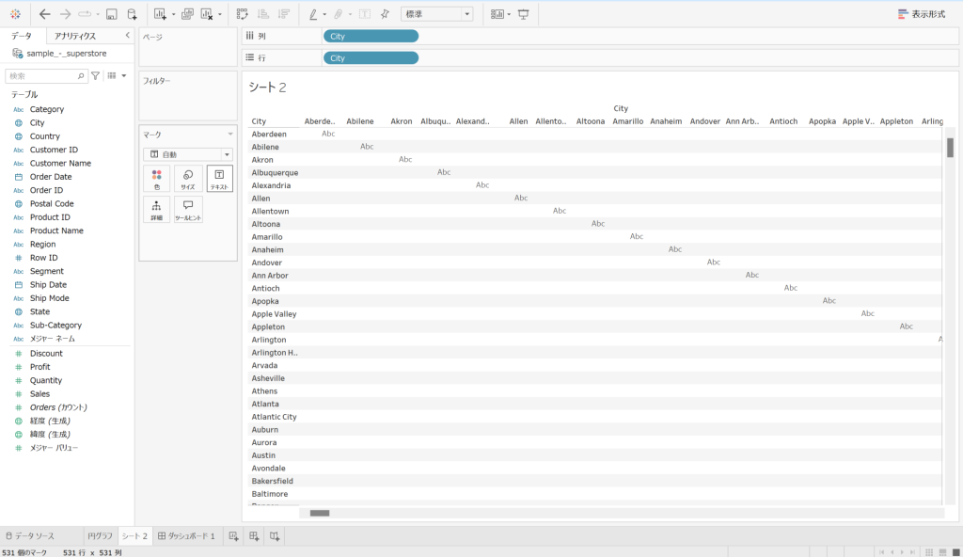Open presentation mode icon in toolbar
963x557 pixels.
click(x=523, y=14)
